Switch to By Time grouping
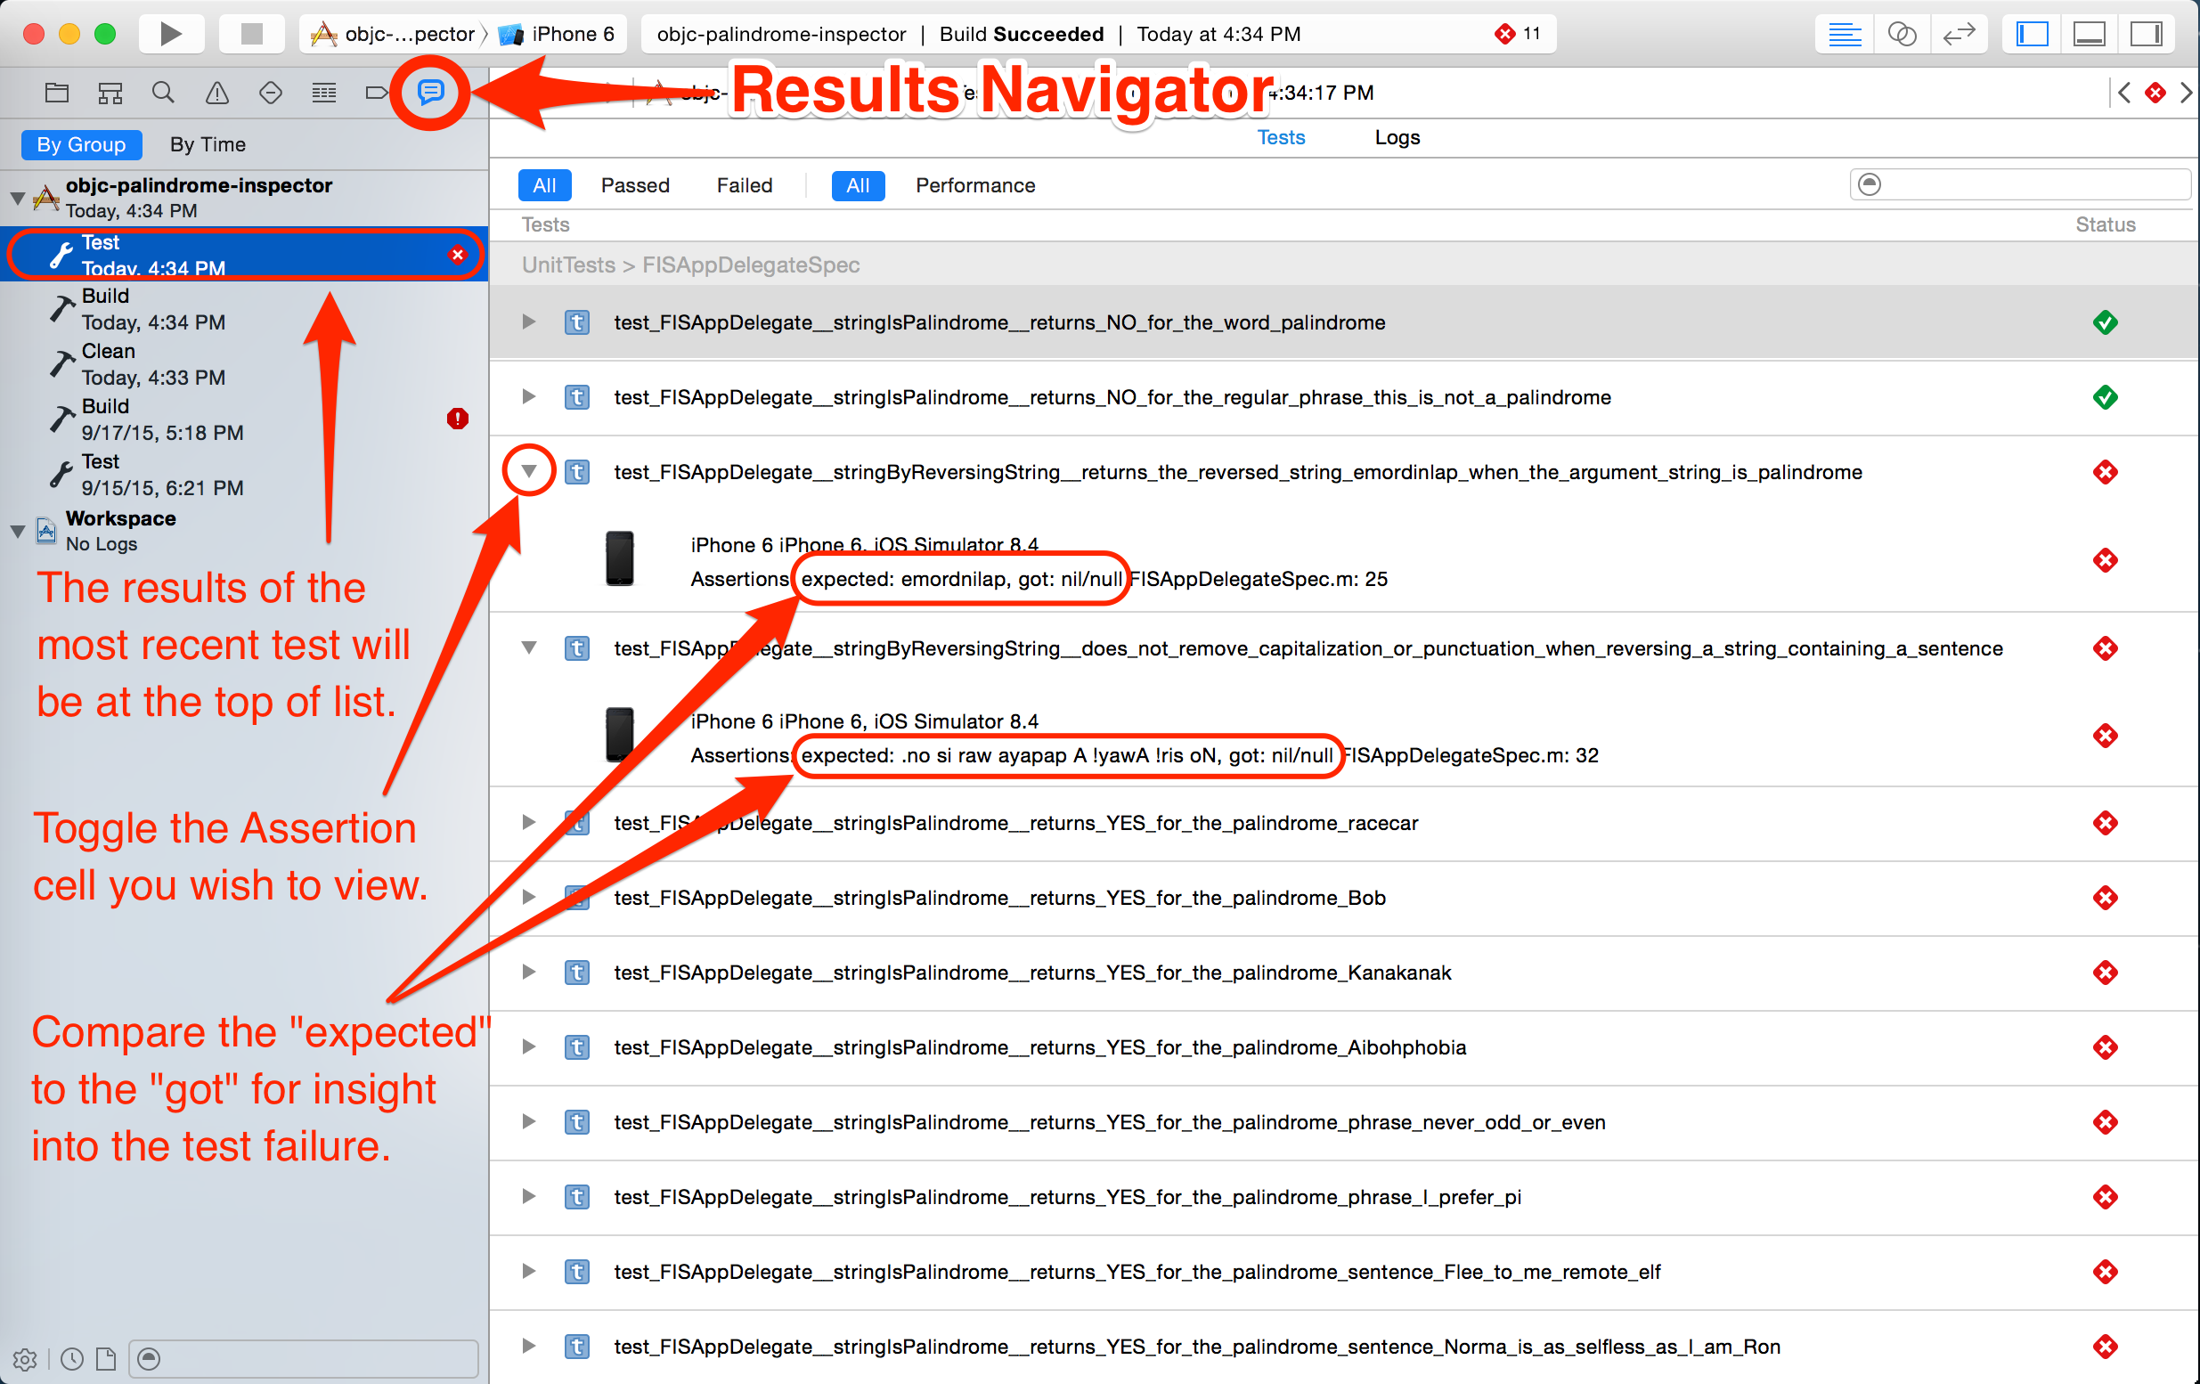 208,144
